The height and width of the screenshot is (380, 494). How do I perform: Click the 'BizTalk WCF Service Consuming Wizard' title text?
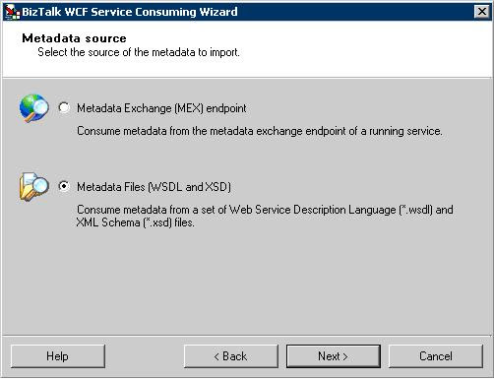tap(130, 12)
